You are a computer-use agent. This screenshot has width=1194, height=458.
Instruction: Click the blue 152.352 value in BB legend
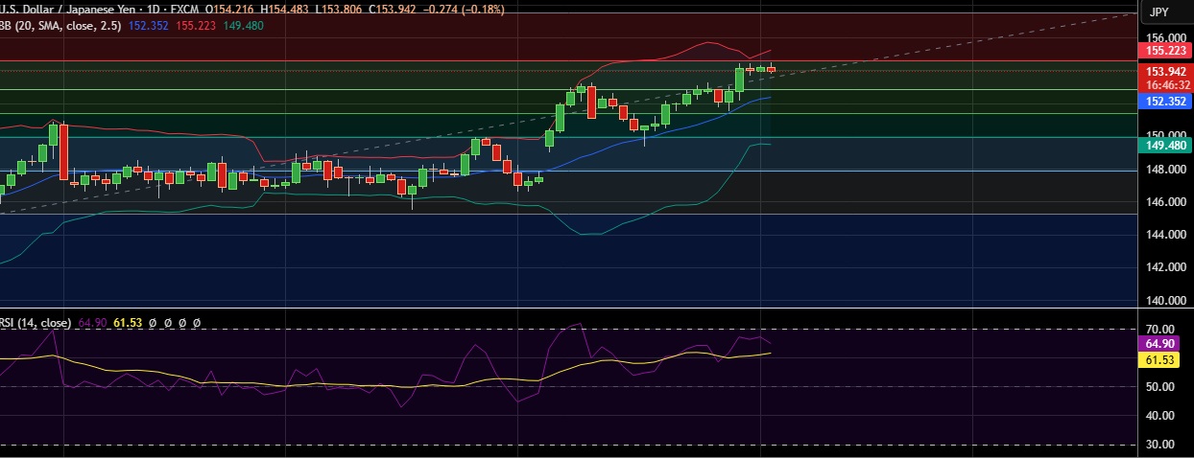147,26
